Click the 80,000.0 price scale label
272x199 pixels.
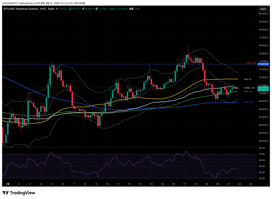click(x=263, y=14)
